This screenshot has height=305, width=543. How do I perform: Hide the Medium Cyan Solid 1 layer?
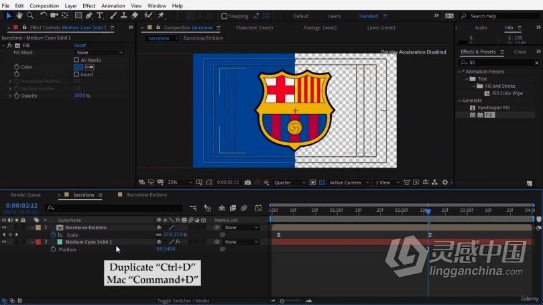[x=4, y=242]
